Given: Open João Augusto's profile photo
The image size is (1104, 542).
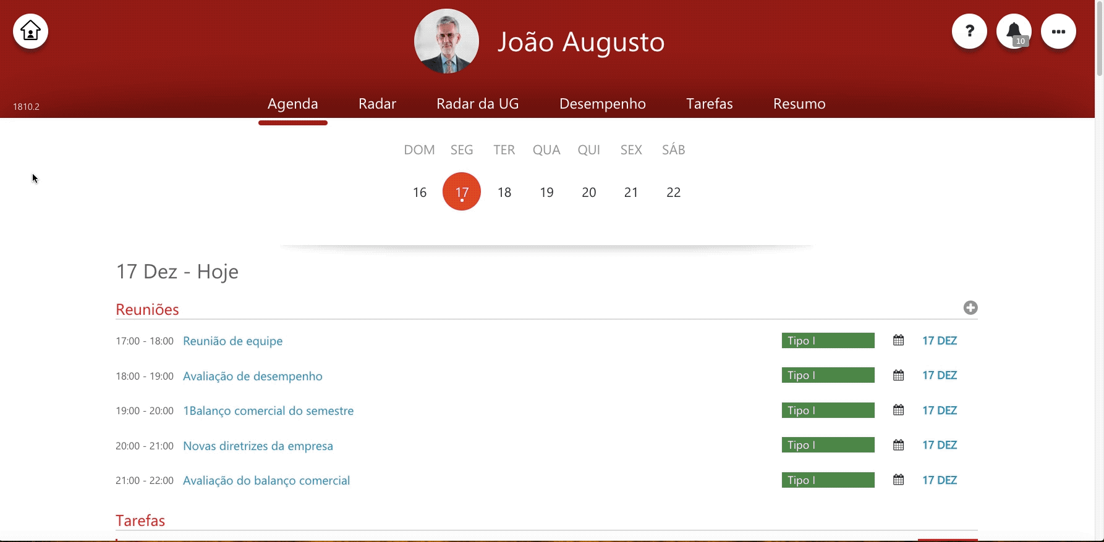Looking at the screenshot, I should coord(446,41).
